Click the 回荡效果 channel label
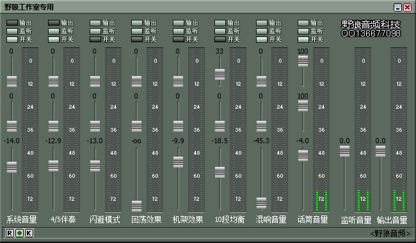 tap(147, 219)
